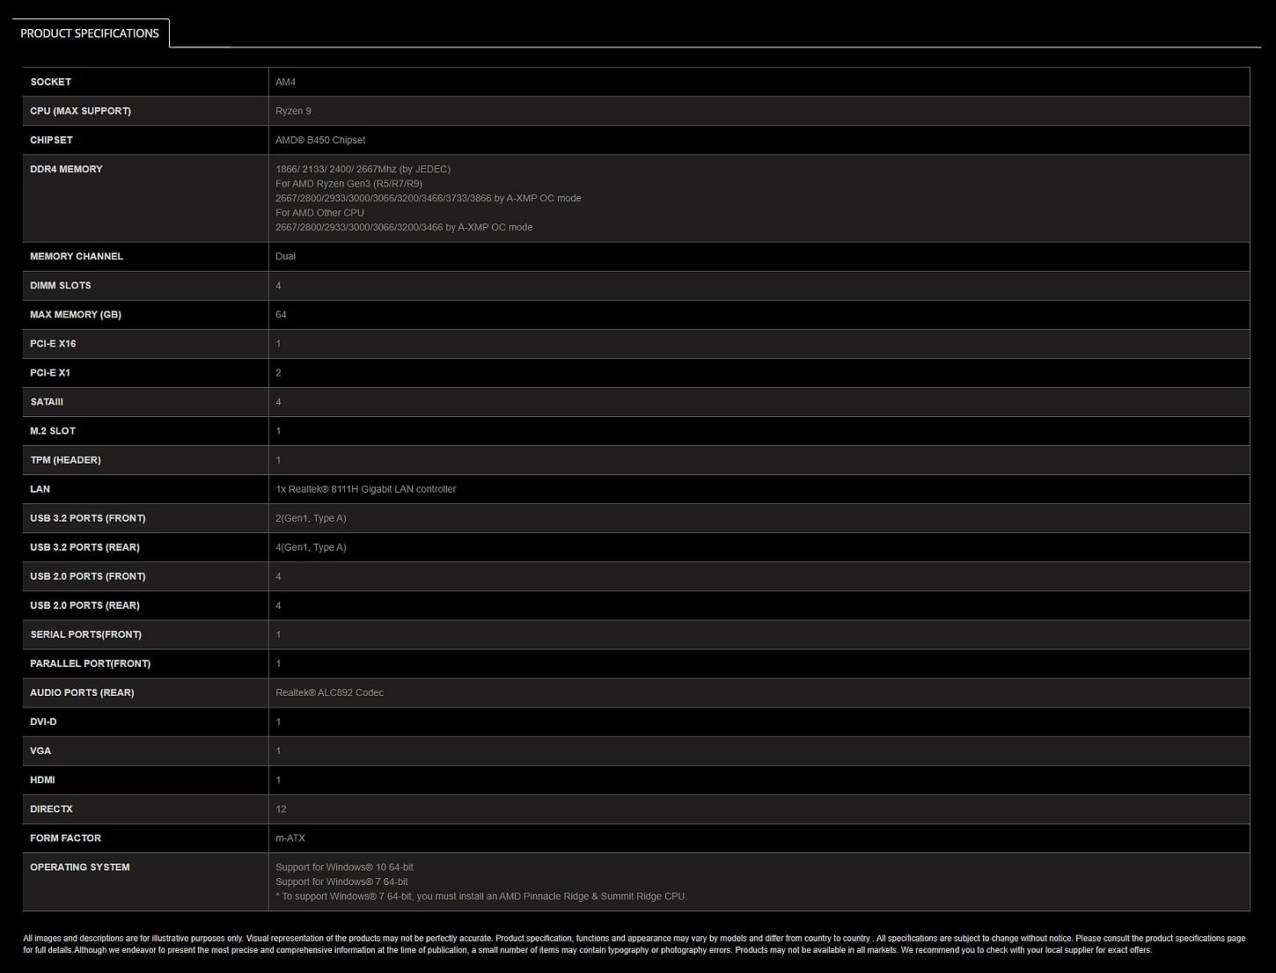The width and height of the screenshot is (1276, 973).
Task: Select the HDMI label
Action: (x=42, y=779)
